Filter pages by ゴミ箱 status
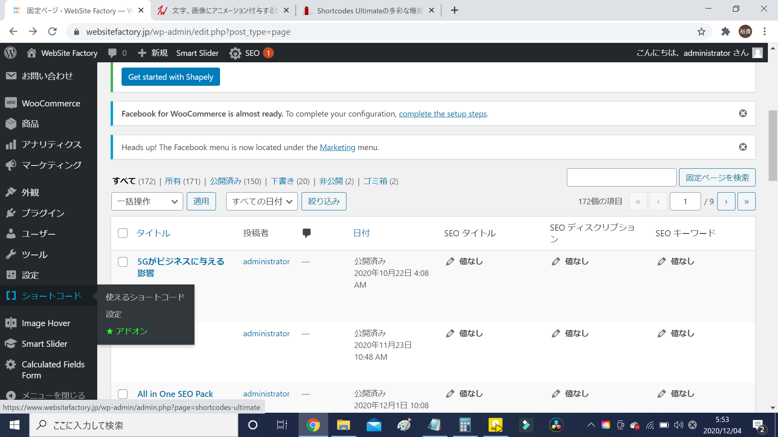 tap(375, 181)
